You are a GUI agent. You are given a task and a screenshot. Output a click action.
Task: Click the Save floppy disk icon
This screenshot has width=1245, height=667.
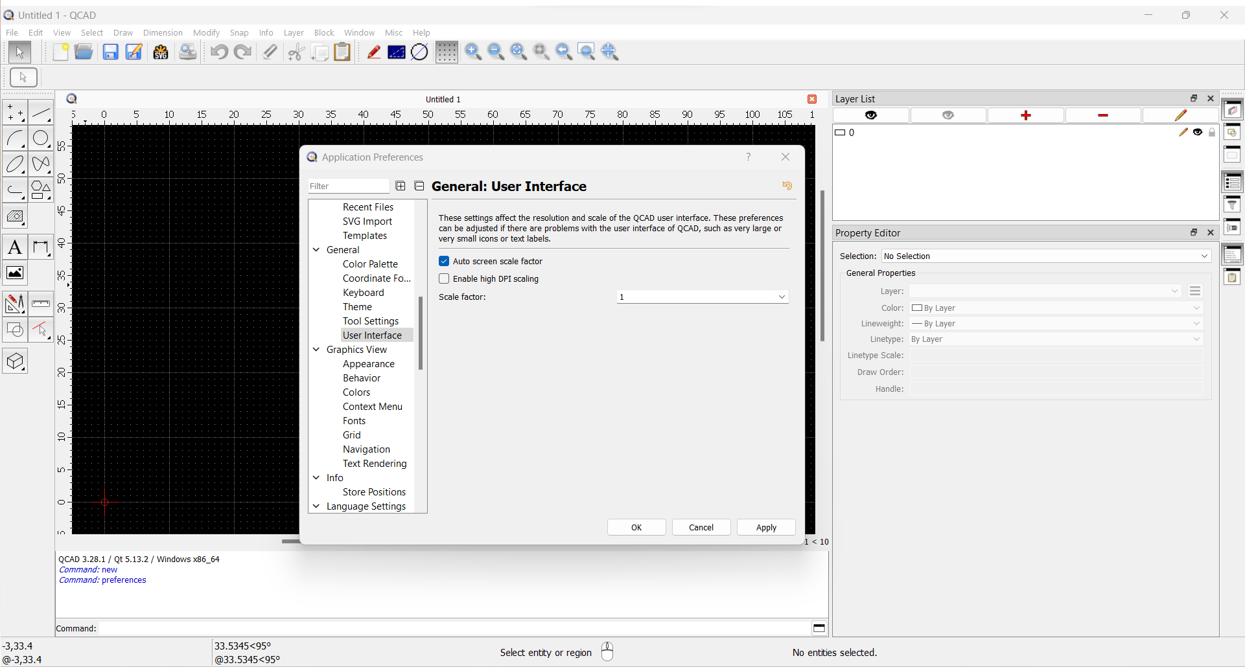111,52
